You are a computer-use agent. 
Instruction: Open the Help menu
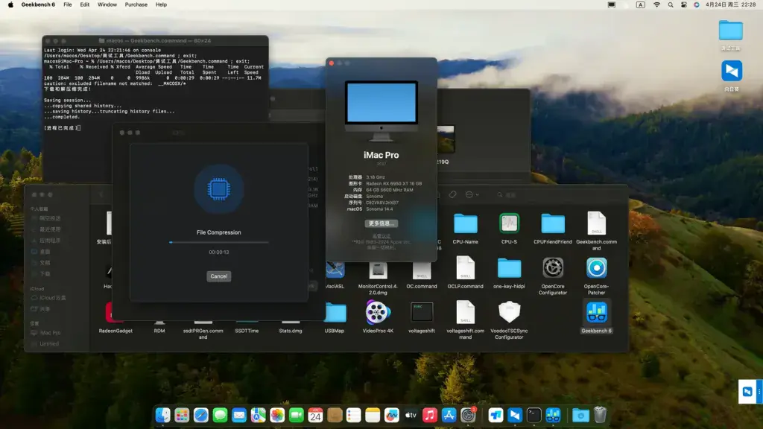(x=161, y=4)
